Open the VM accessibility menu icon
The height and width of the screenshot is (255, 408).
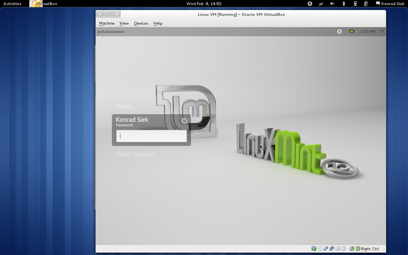339,31
